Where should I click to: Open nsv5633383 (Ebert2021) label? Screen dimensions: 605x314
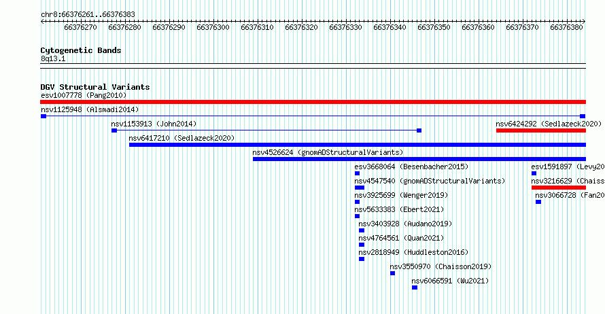pyautogui.click(x=399, y=209)
